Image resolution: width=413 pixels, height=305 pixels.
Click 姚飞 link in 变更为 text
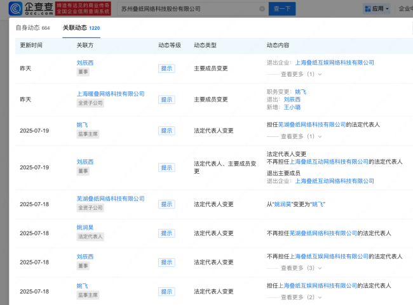[x=318, y=204]
